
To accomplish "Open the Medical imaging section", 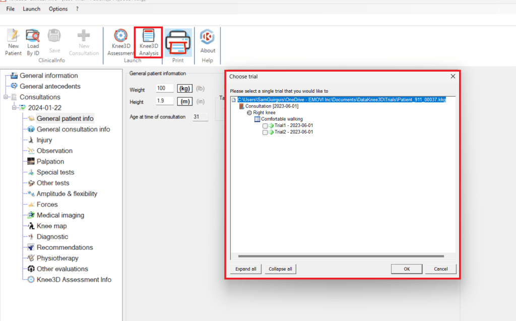I will click(x=60, y=215).
